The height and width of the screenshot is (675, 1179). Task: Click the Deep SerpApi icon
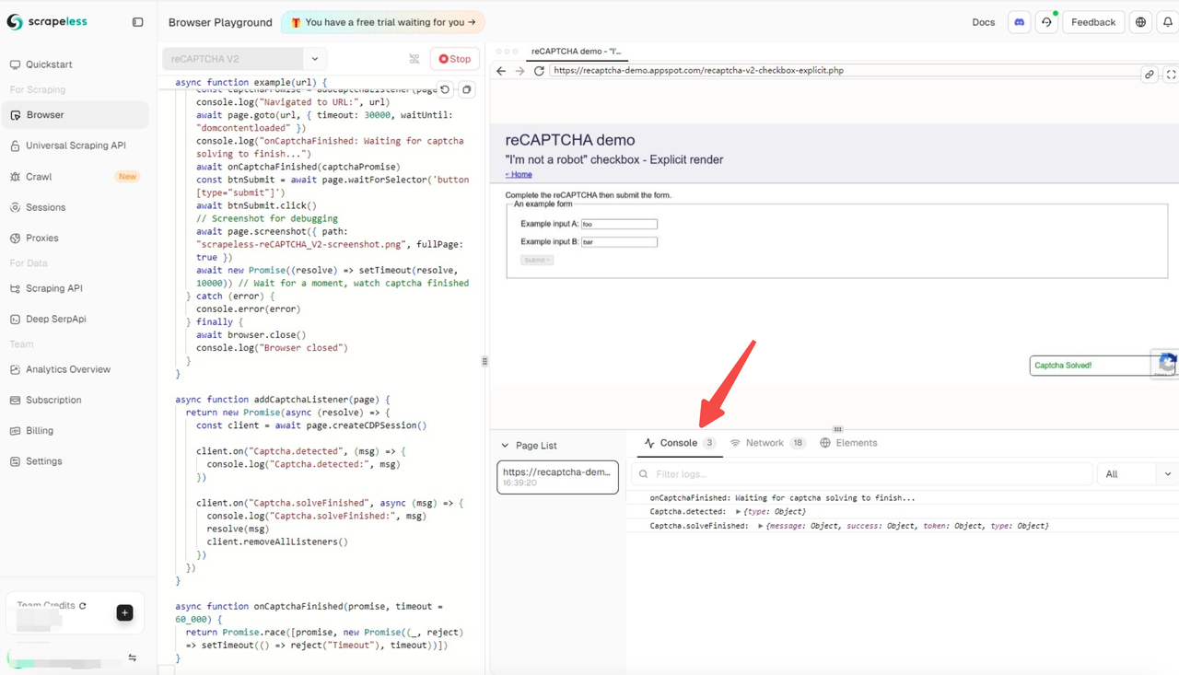click(x=16, y=319)
